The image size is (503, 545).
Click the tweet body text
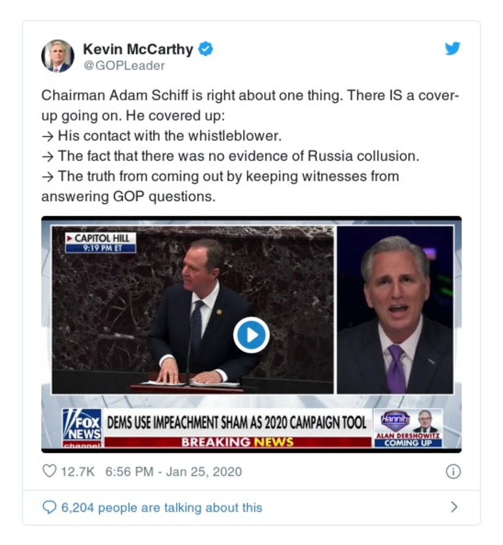tap(250, 146)
